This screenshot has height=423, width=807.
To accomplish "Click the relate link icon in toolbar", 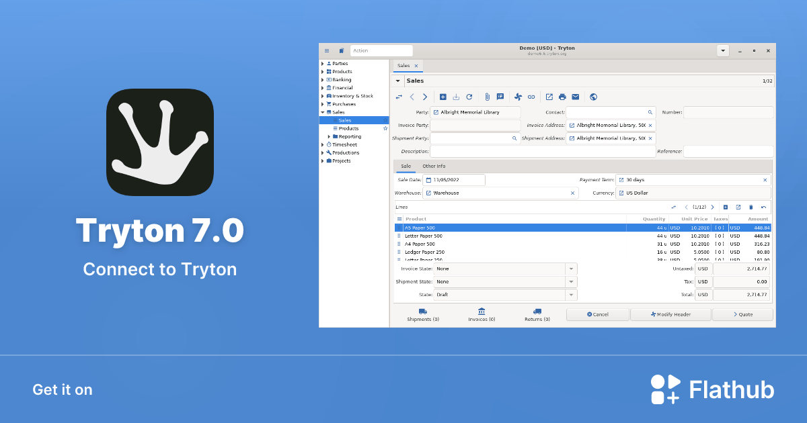I will pyautogui.click(x=531, y=97).
